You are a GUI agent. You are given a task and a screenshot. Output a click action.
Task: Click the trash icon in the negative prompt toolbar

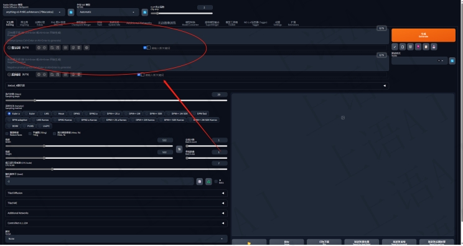pyautogui.click(x=79, y=75)
